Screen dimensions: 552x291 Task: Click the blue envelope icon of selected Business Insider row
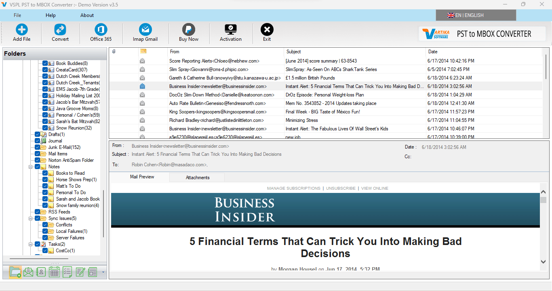[142, 86]
